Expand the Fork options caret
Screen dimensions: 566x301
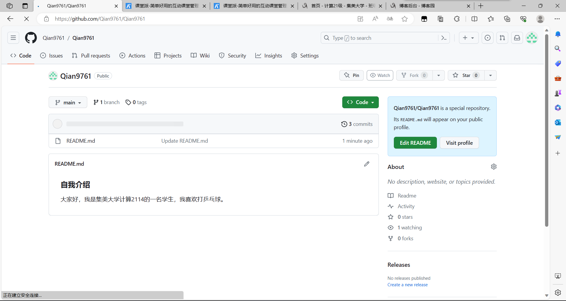click(439, 75)
